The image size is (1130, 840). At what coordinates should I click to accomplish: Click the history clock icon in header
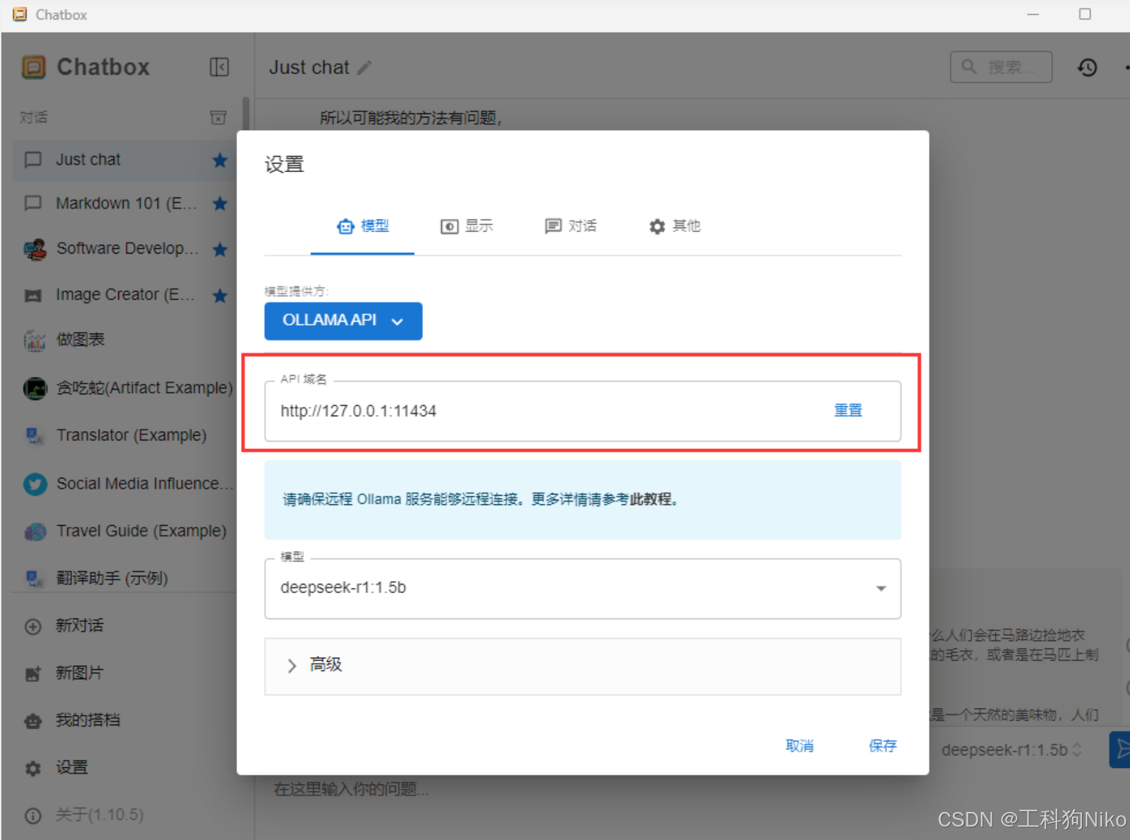pyautogui.click(x=1087, y=67)
